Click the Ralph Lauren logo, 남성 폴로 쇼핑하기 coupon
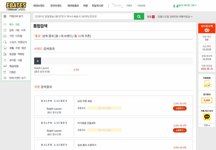Viewport: 216px width, 150px height. pyautogui.click(x=54, y=145)
